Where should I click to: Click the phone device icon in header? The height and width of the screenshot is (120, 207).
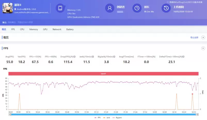tap(60, 8)
